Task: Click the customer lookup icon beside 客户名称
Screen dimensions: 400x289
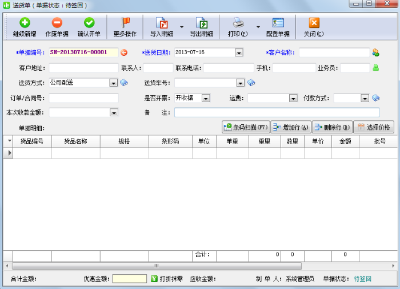Action: (x=375, y=52)
